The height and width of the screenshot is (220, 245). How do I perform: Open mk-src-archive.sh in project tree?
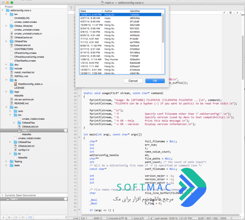click(24, 99)
